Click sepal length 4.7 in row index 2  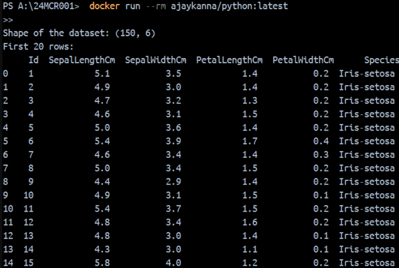tap(102, 101)
